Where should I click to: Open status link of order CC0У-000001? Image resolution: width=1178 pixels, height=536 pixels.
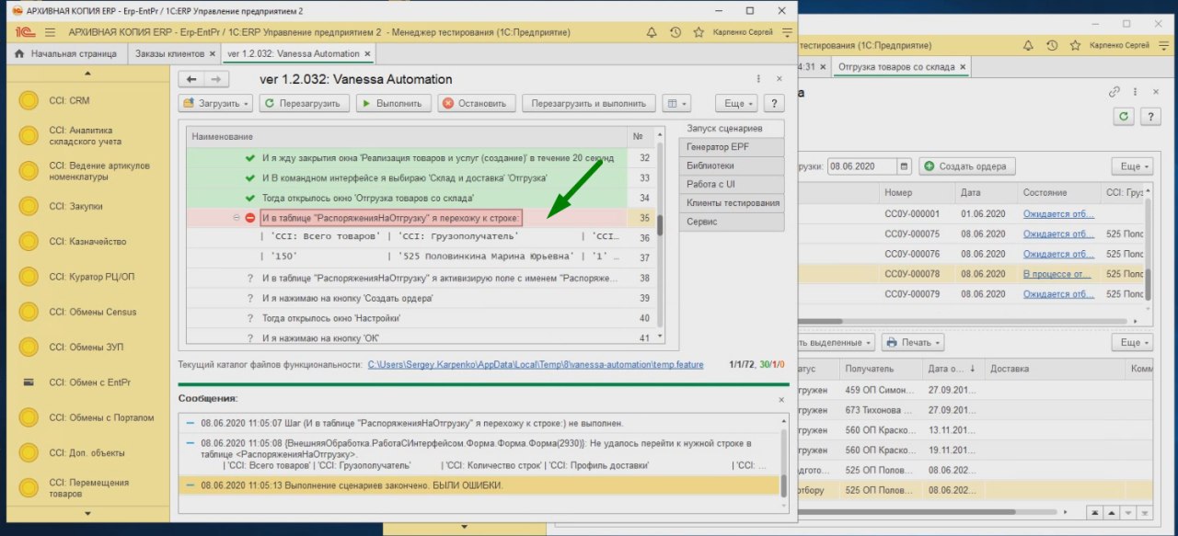pyautogui.click(x=1057, y=213)
